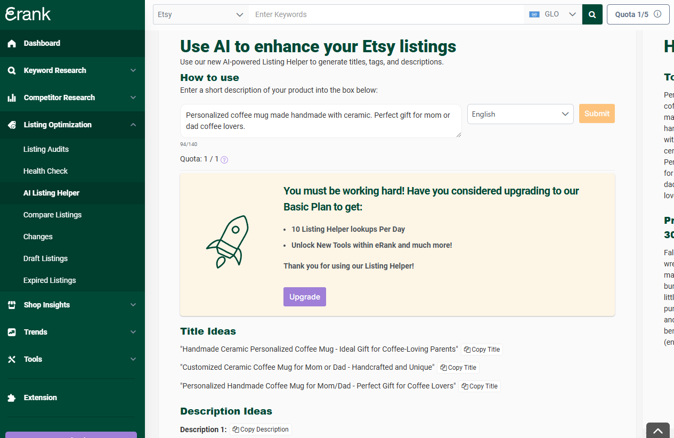Switch to the Health Check page
Viewport: 674px width, 438px height.
(45, 171)
